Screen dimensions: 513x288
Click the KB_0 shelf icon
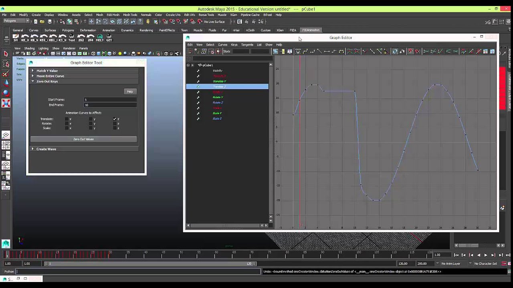pos(25,38)
